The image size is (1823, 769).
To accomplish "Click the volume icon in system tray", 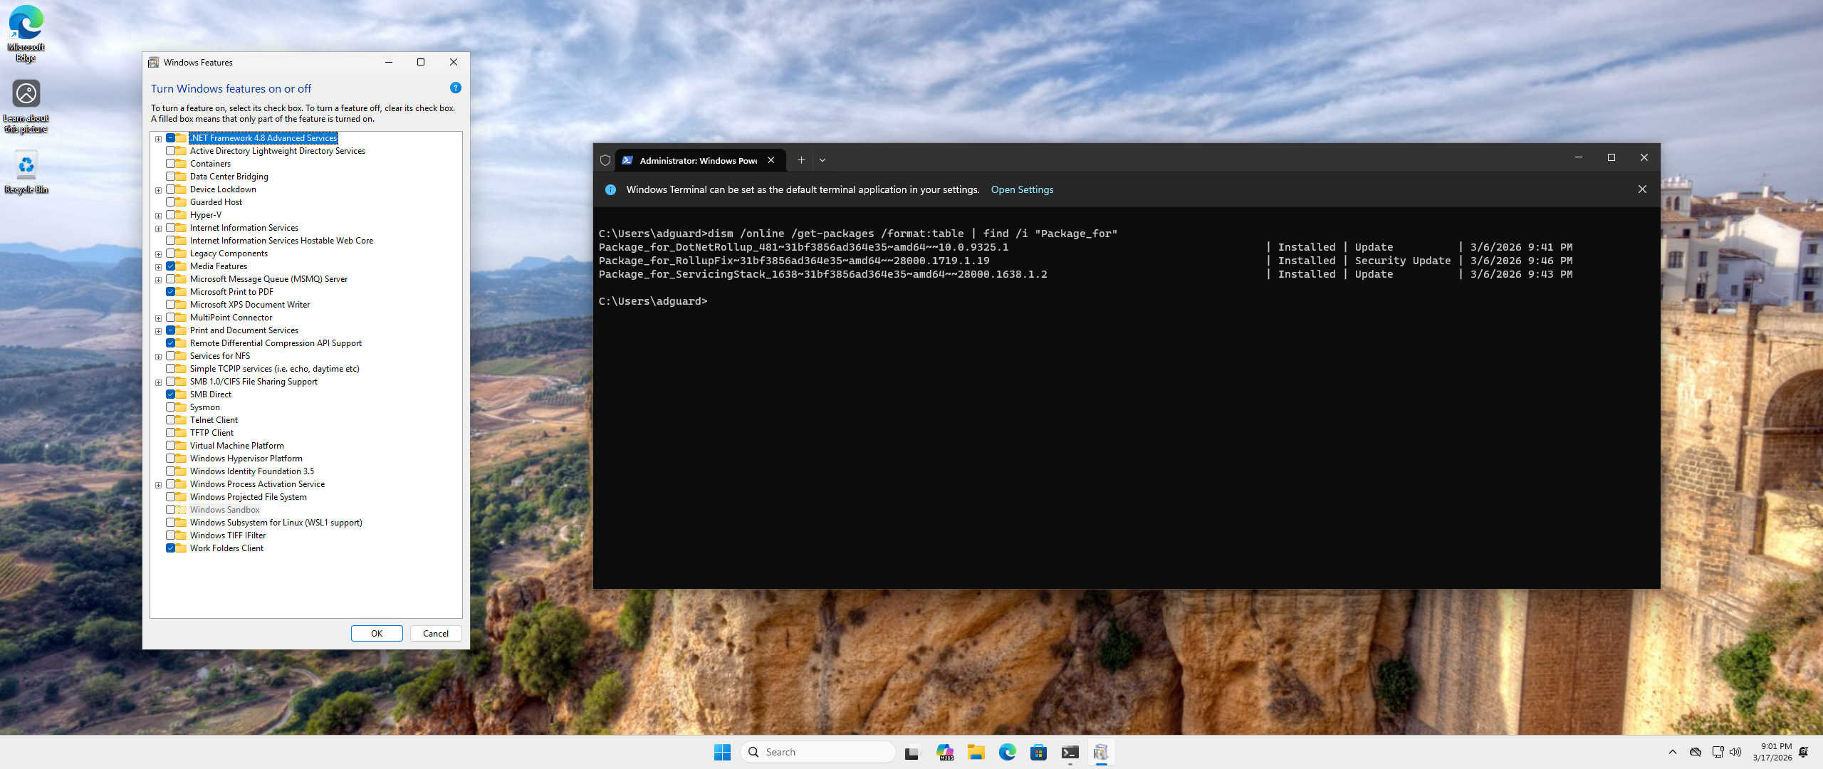I will 1735,752.
